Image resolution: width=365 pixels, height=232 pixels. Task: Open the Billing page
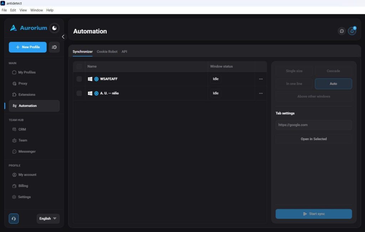[x=34, y=186]
